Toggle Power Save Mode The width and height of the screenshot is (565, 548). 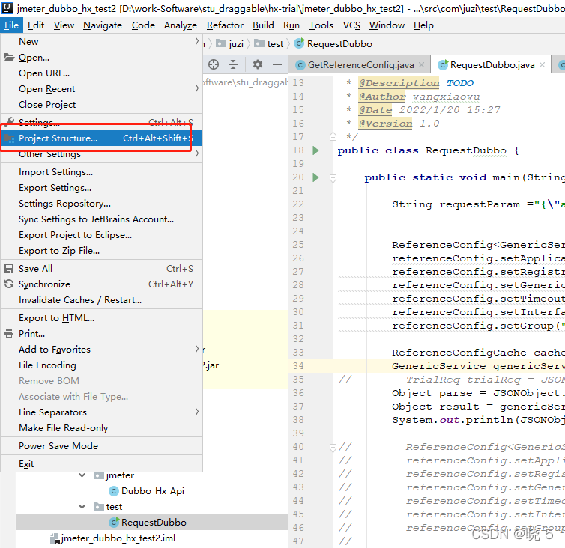[102, 445]
